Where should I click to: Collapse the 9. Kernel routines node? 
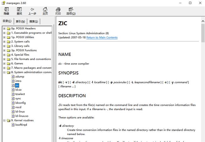click(4, 120)
